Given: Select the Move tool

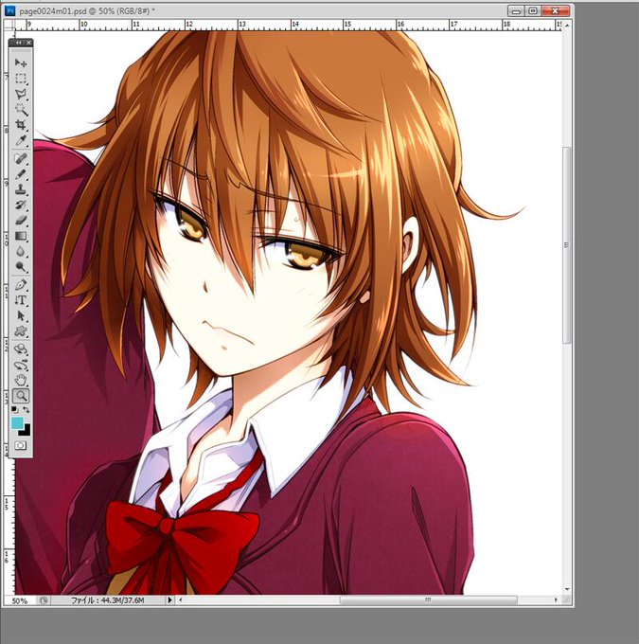Looking at the screenshot, I should click(x=21, y=63).
